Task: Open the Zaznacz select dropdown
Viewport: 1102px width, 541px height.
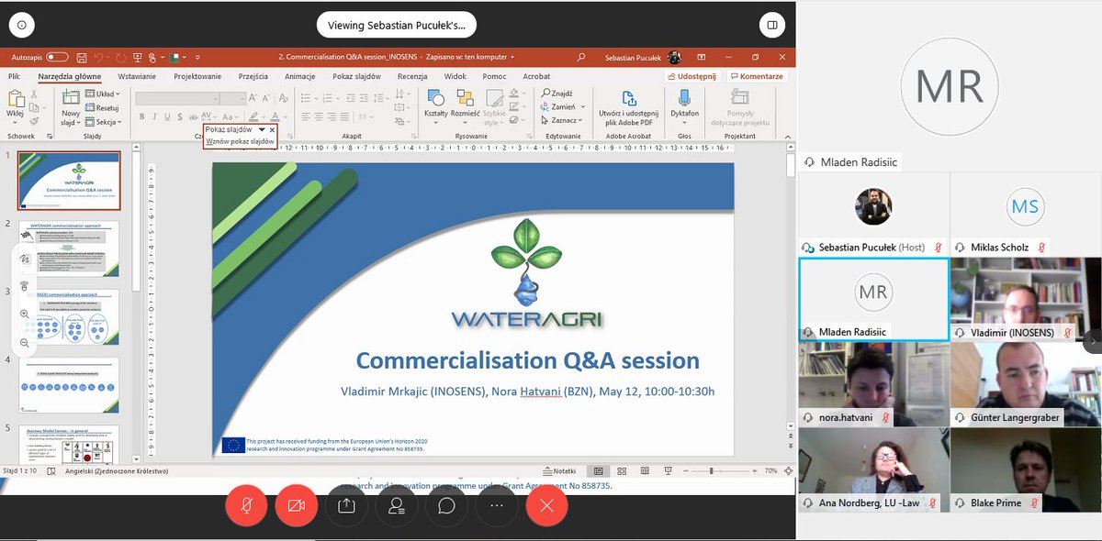Action: click(x=561, y=120)
